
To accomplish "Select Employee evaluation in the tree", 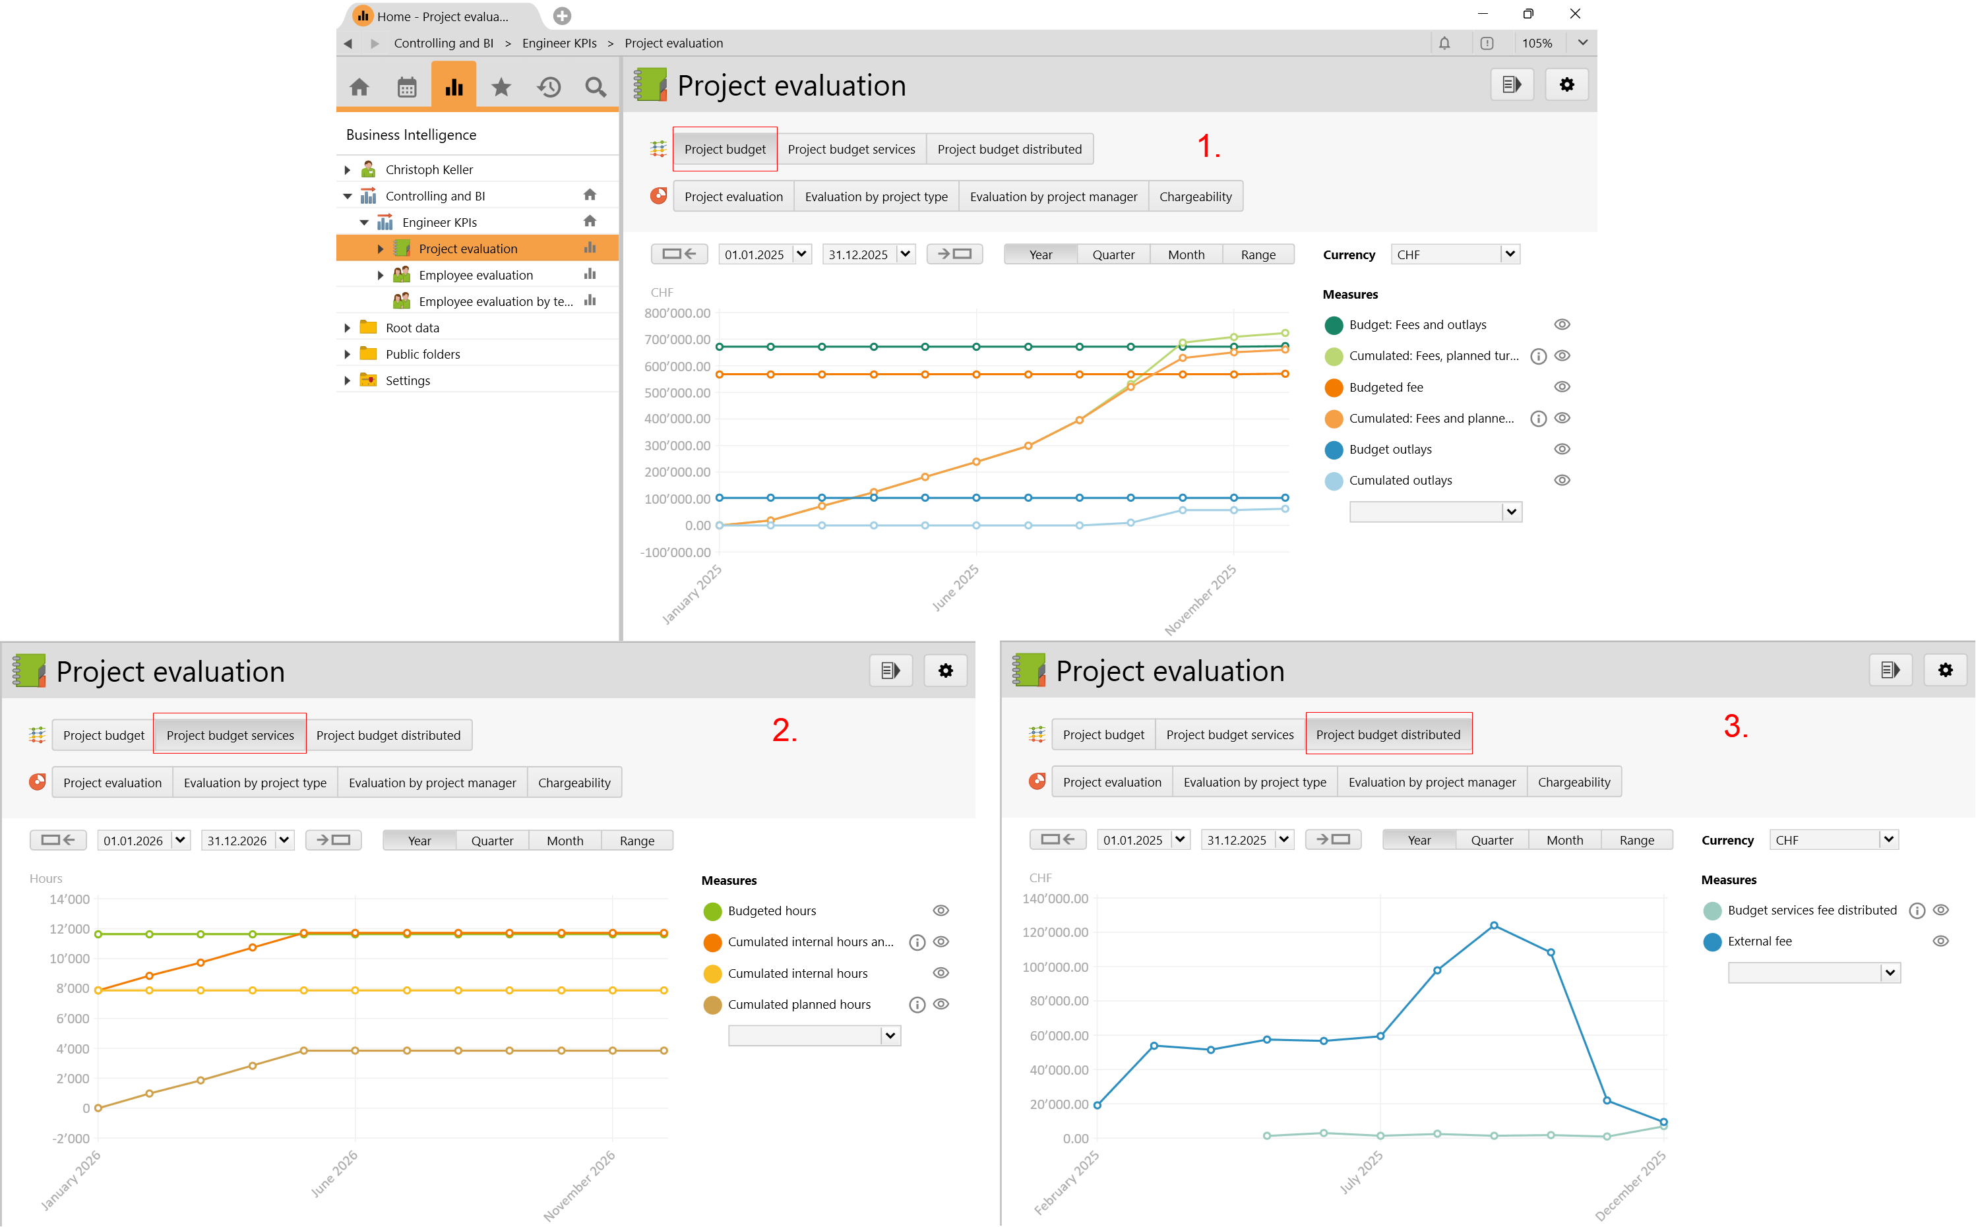I will 476,275.
